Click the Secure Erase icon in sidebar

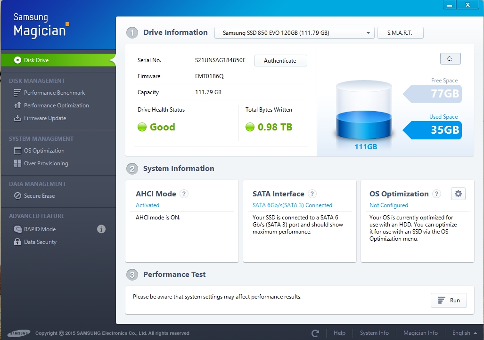coord(17,196)
